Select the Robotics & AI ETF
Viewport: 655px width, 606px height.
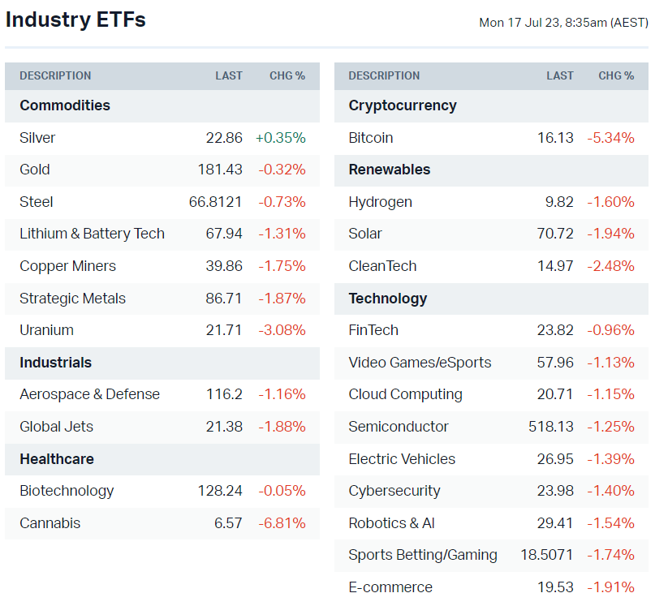[391, 523]
